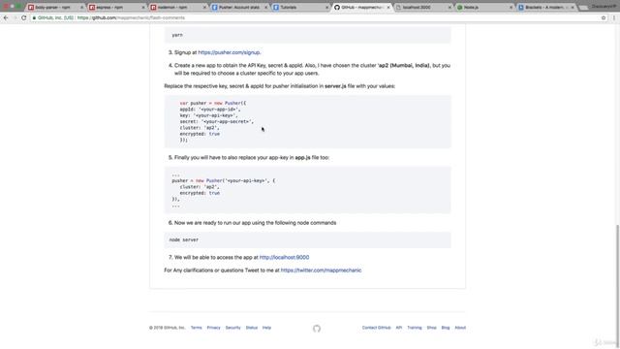Open the Training footer link
The height and width of the screenshot is (349, 620).
415,328
